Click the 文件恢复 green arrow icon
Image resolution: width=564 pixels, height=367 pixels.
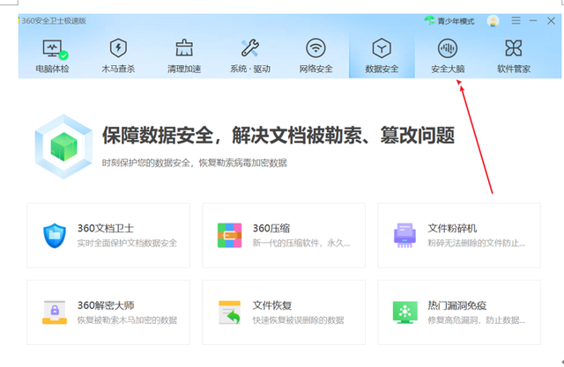click(x=229, y=312)
